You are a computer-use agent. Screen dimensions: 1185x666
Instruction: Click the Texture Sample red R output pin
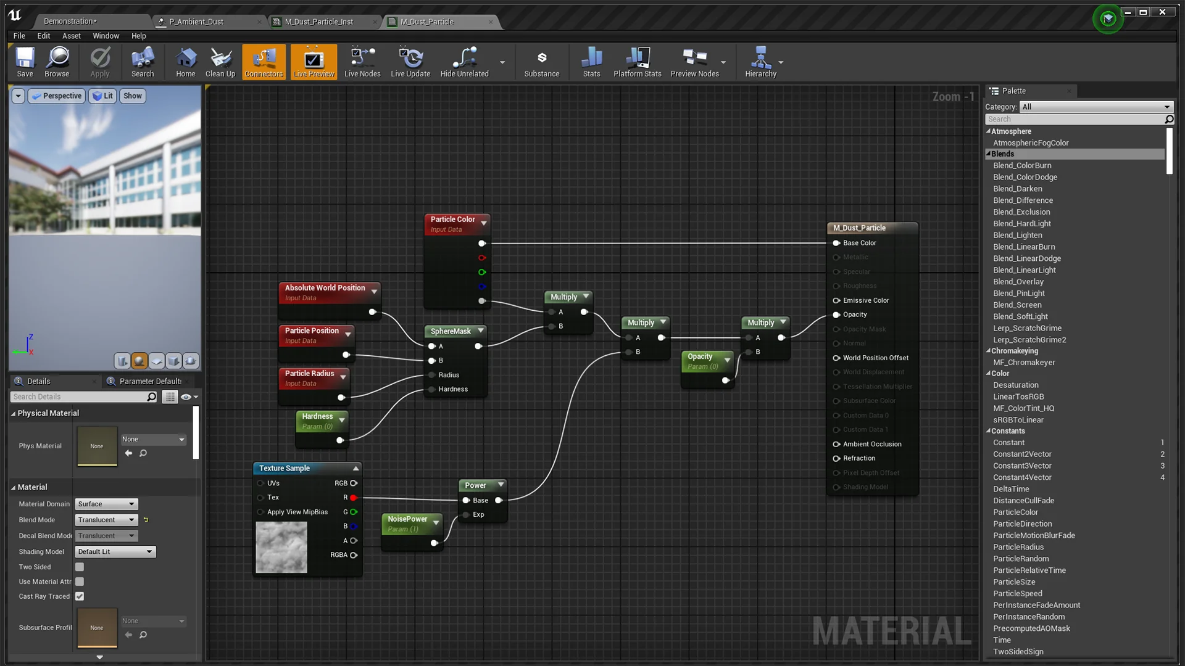[353, 497]
